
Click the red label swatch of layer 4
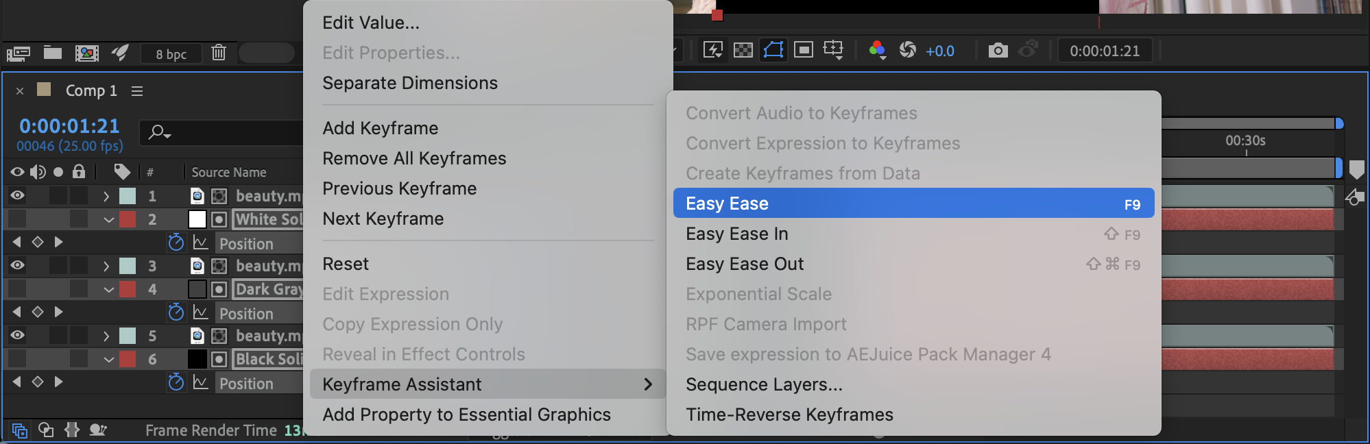[128, 289]
